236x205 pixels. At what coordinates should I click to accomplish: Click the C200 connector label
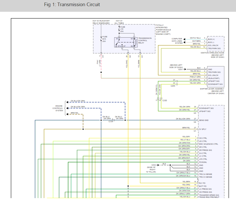pyautogui.click(x=173, y=86)
